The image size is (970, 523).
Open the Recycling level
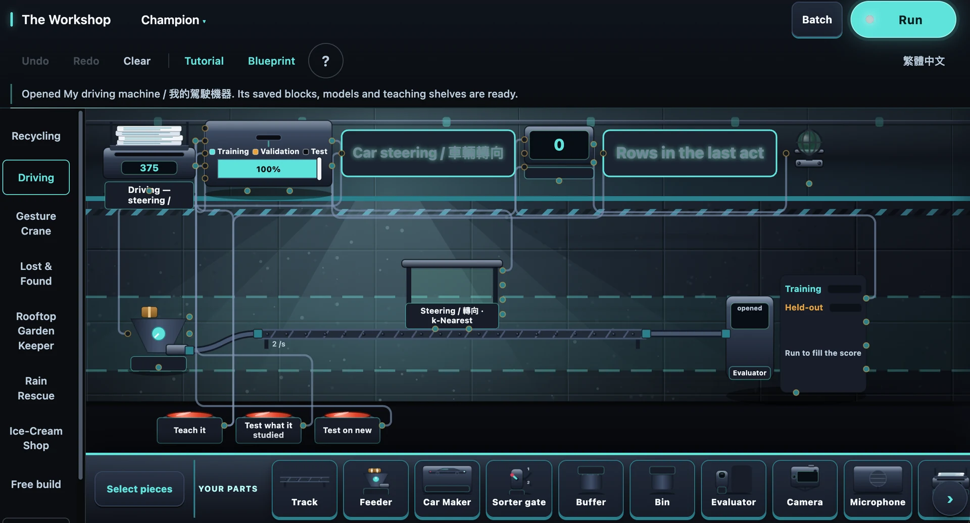[x=36, y=136]
